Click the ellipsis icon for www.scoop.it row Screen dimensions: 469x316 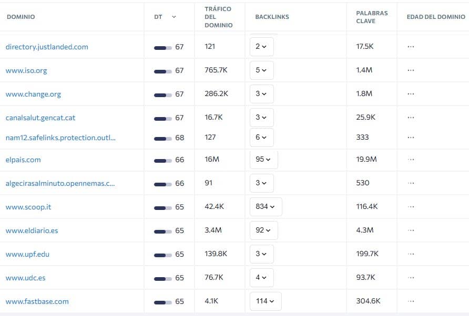pos(411,207)
